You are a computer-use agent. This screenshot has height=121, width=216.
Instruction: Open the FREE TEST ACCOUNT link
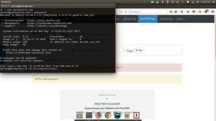click(x=107, y=104)
